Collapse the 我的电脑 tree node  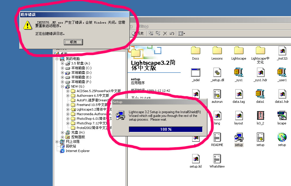pos(57,59)
